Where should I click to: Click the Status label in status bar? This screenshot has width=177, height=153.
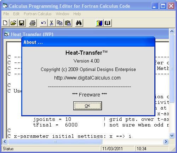pyautogui.click(x=8, y=149)
